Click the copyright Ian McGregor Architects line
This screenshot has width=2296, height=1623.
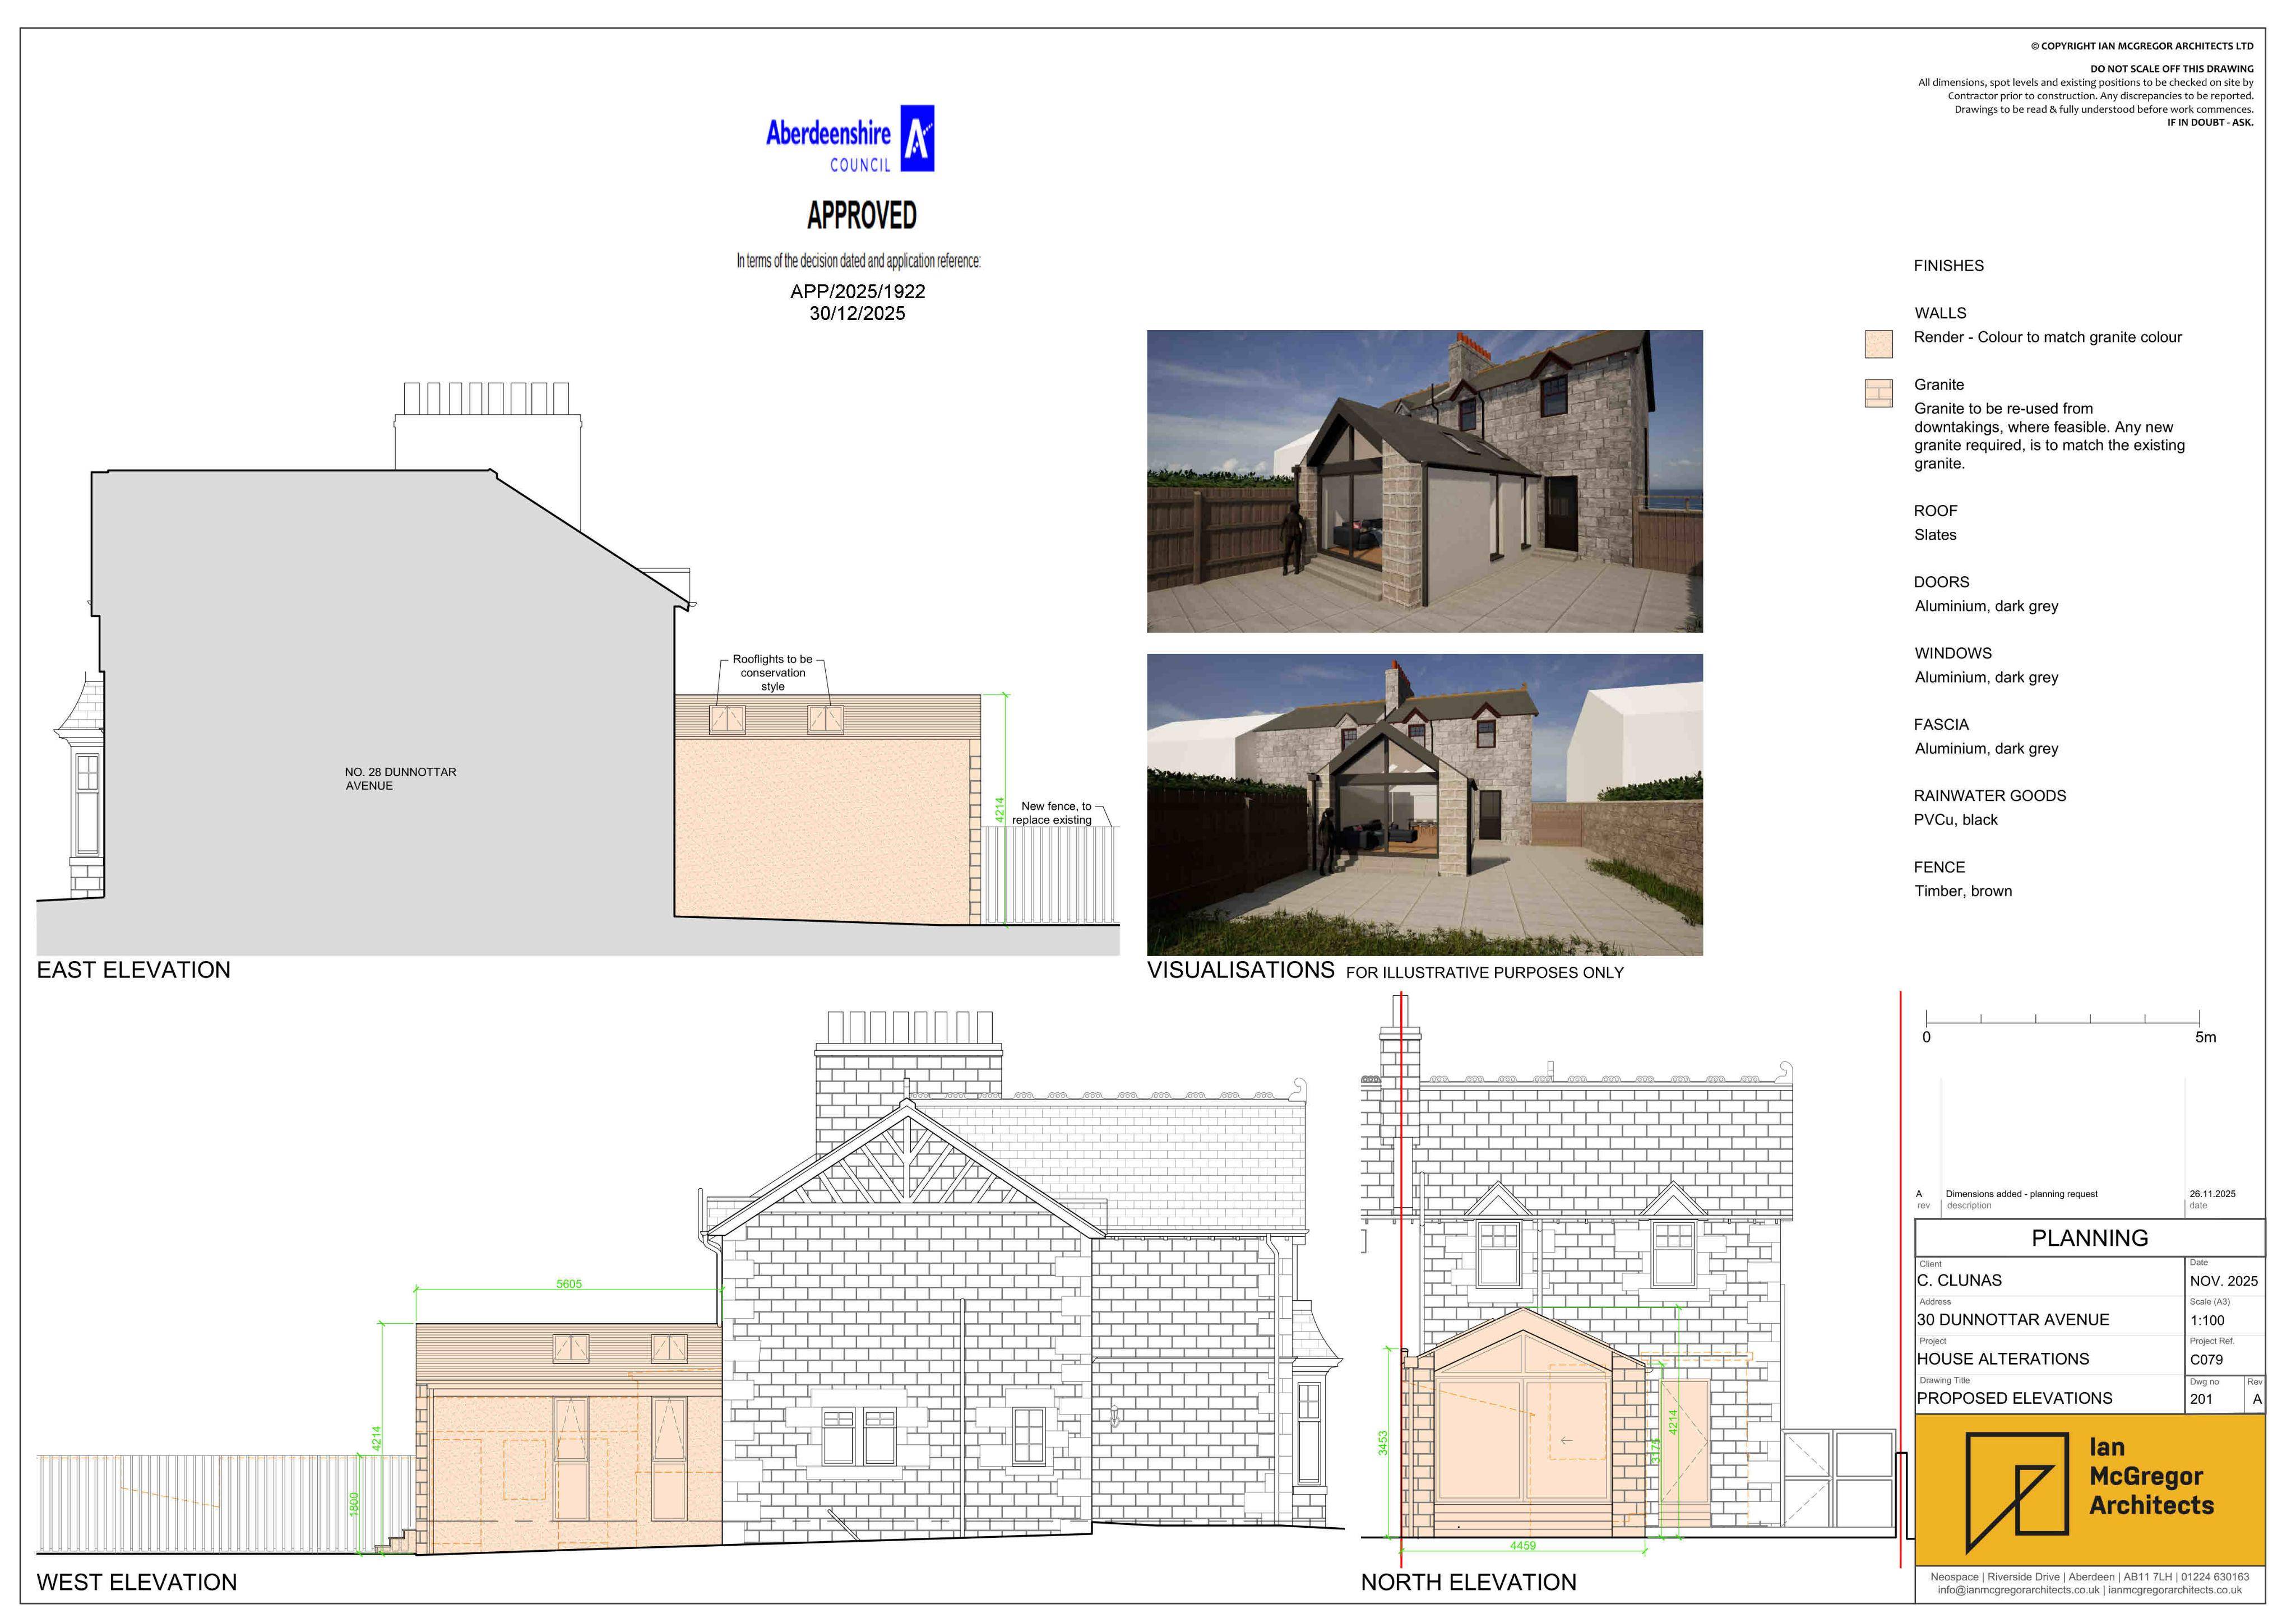[2142, 46]
